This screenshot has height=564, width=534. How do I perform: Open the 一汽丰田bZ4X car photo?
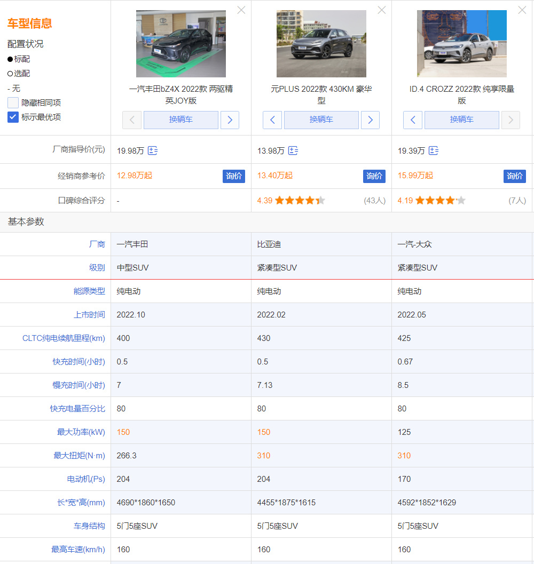[181, 44]
